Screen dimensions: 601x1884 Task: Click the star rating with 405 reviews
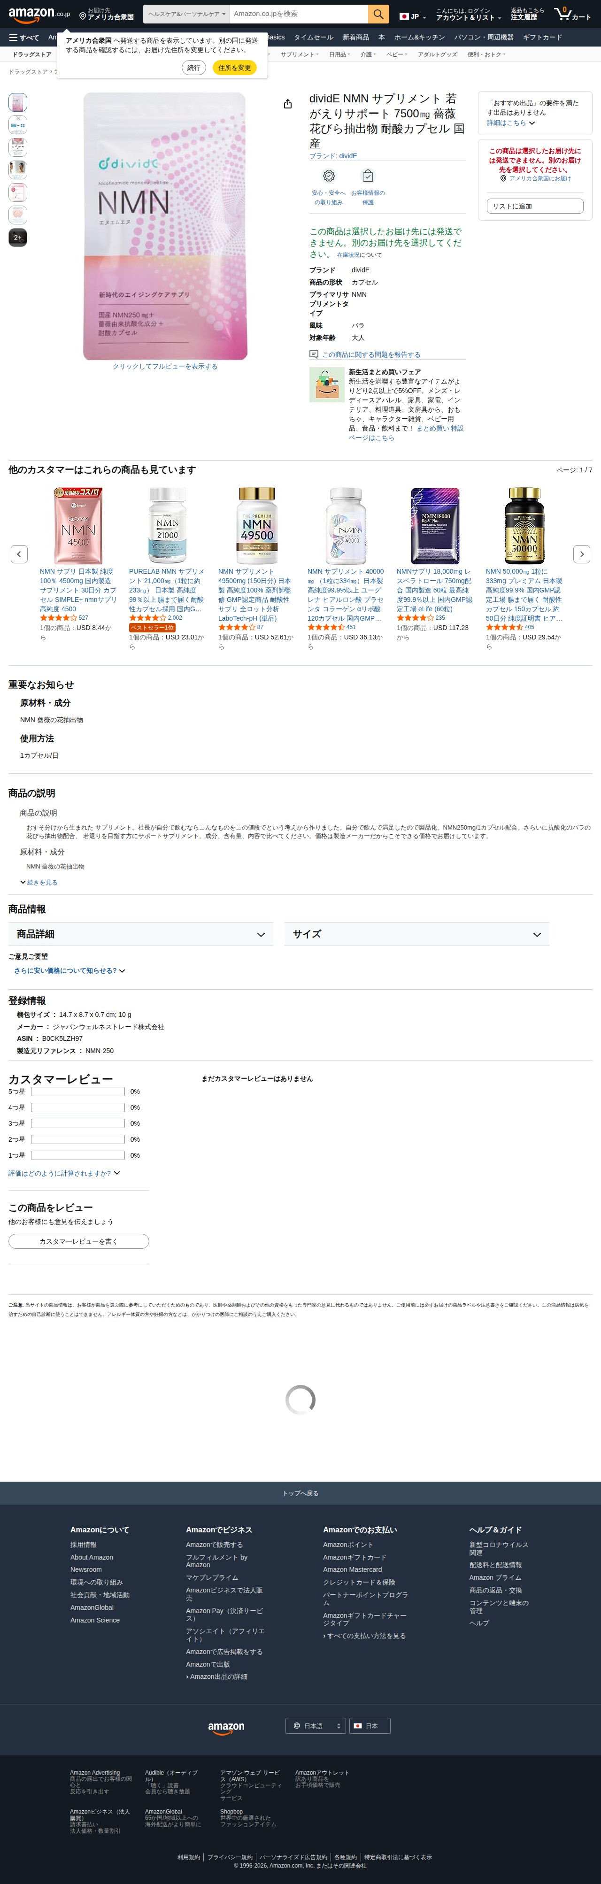(504, 627)
